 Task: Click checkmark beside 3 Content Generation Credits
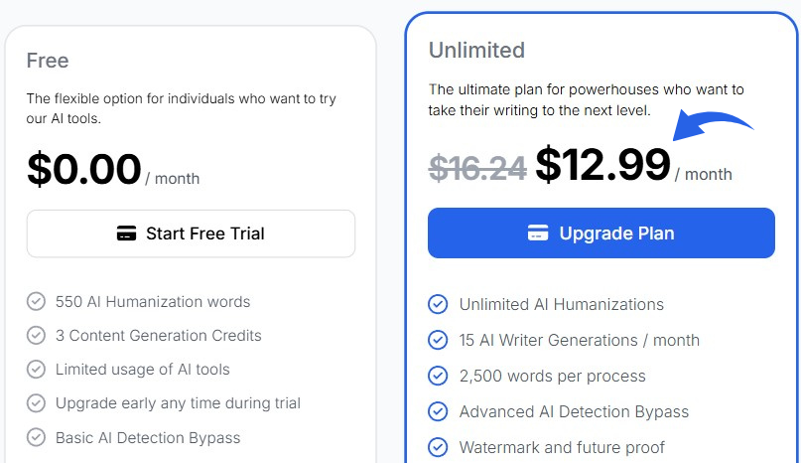[37, 335]
